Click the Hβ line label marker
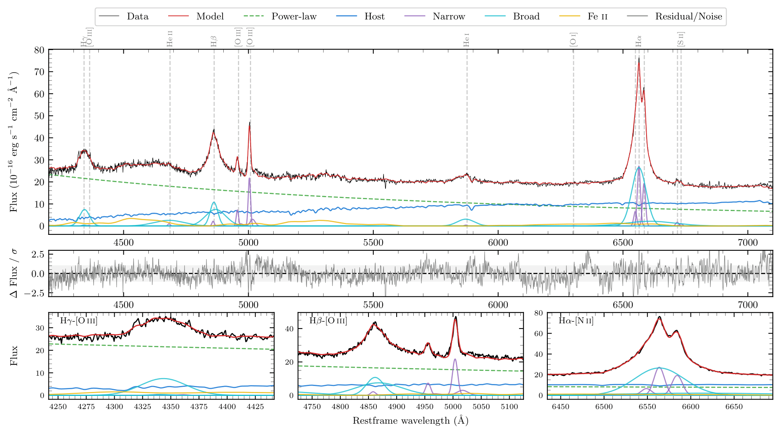This screenshot has width=781, height=434. [213, 41]
